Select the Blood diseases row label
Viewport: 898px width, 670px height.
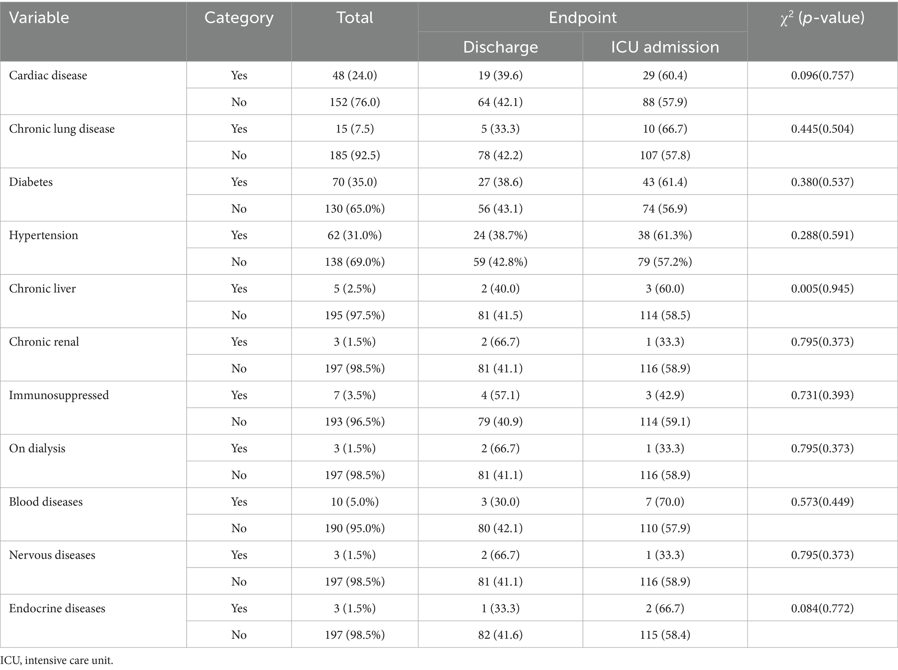(46, 502)
